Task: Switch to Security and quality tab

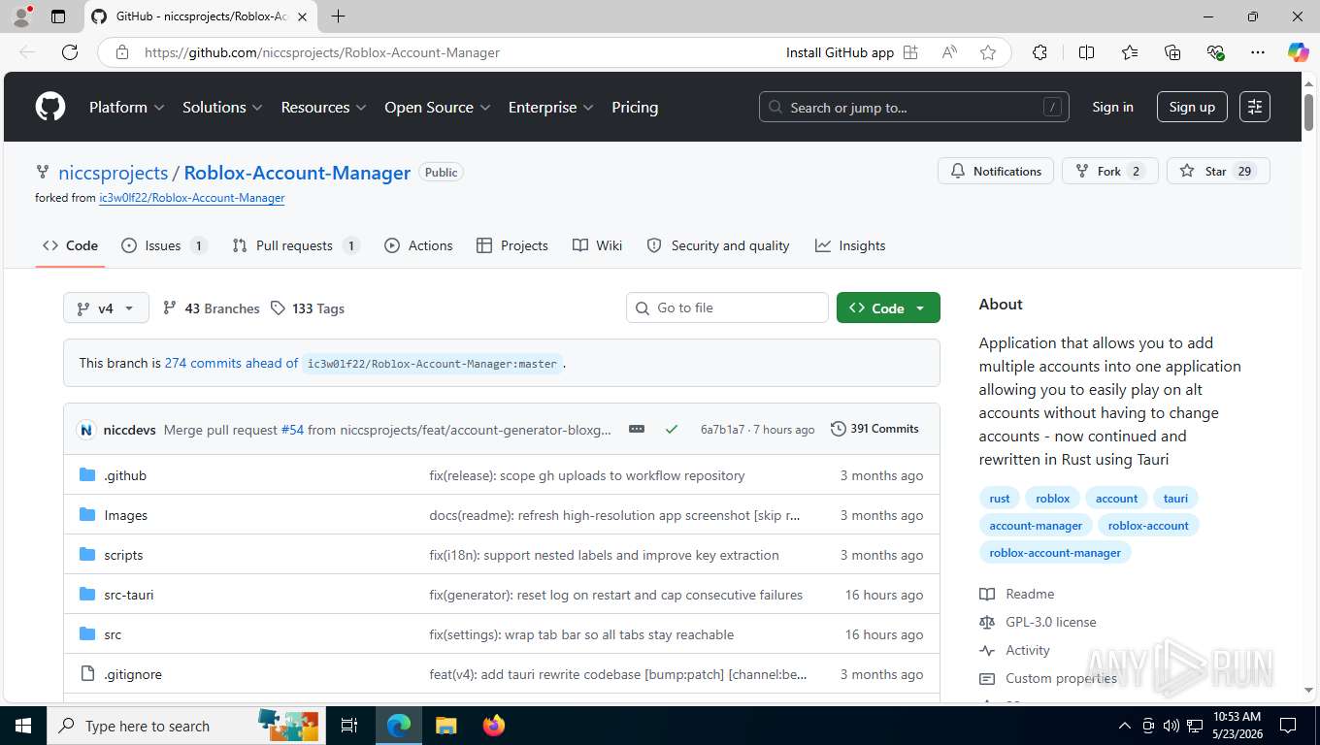Action: (x=718, y=245)
